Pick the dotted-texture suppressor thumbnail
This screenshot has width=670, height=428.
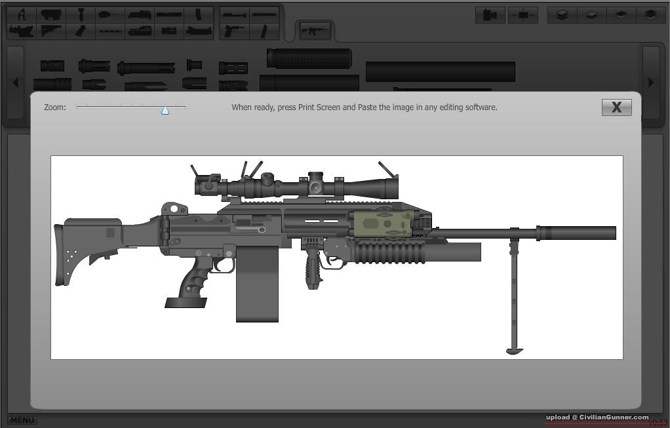click(309, 58)
